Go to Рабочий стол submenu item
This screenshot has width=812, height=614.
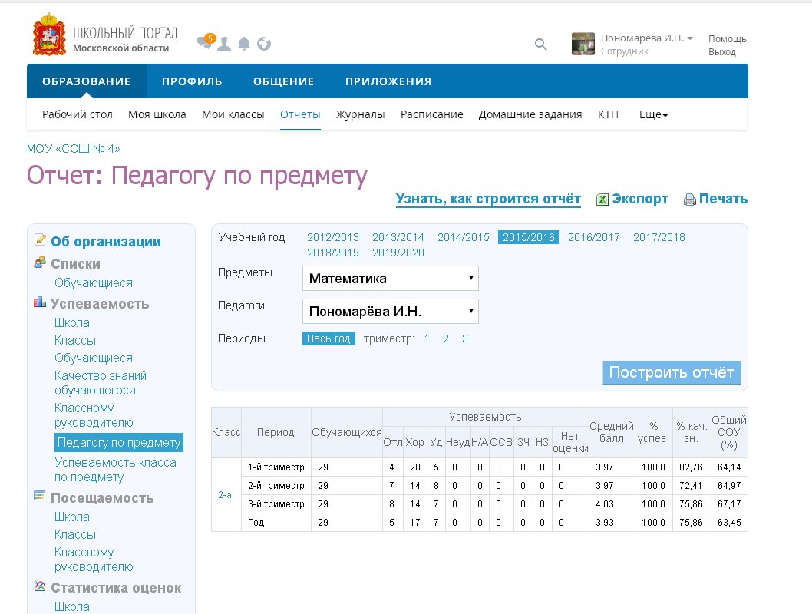(x=78, y=114)
